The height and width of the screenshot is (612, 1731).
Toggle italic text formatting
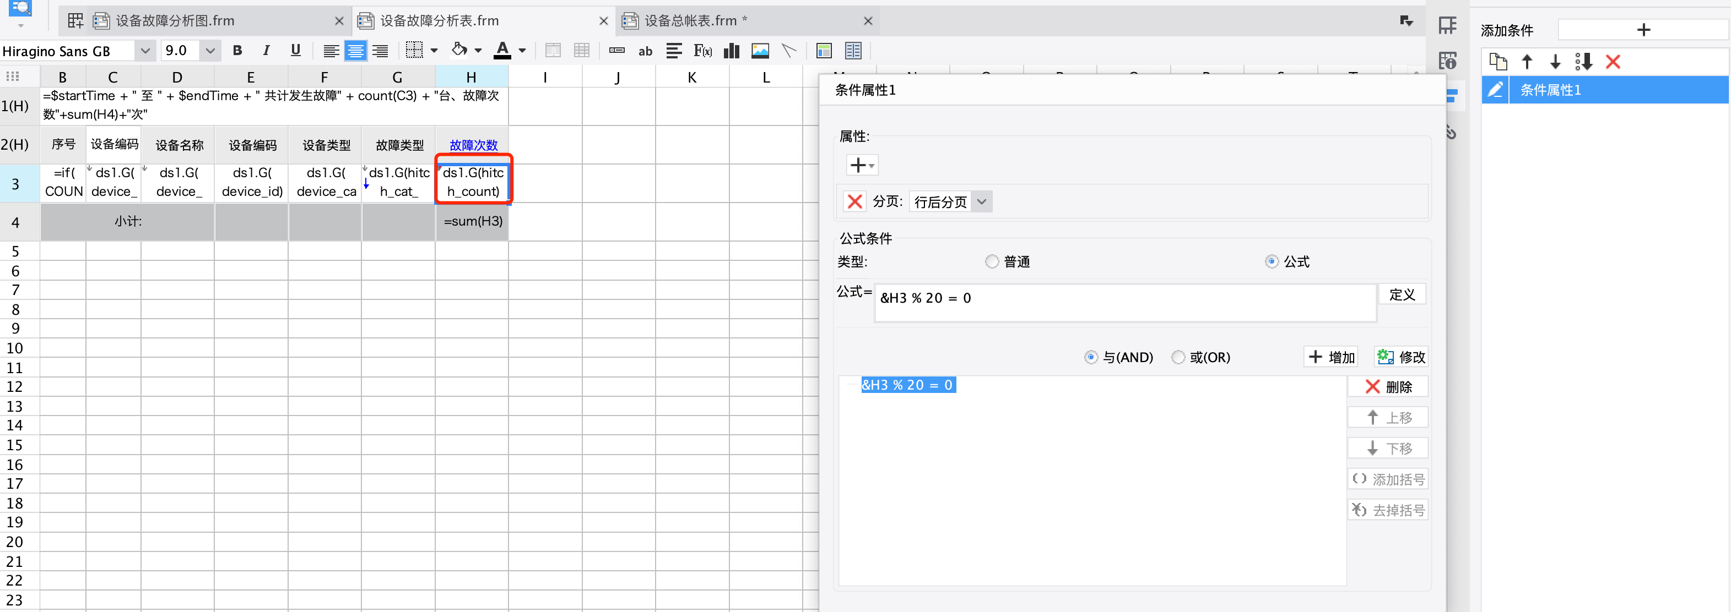[267, 50]
